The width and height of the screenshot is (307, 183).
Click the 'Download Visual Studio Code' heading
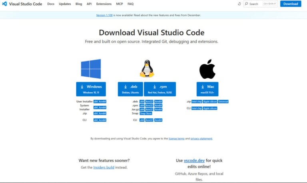[152, 32]
